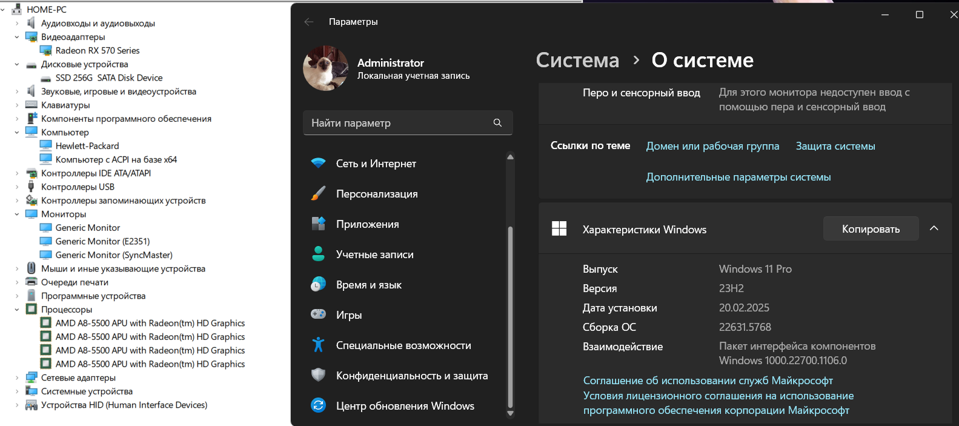Collapse the Процессоры branch
Screen dimensions: 959x426
[17, 309]
